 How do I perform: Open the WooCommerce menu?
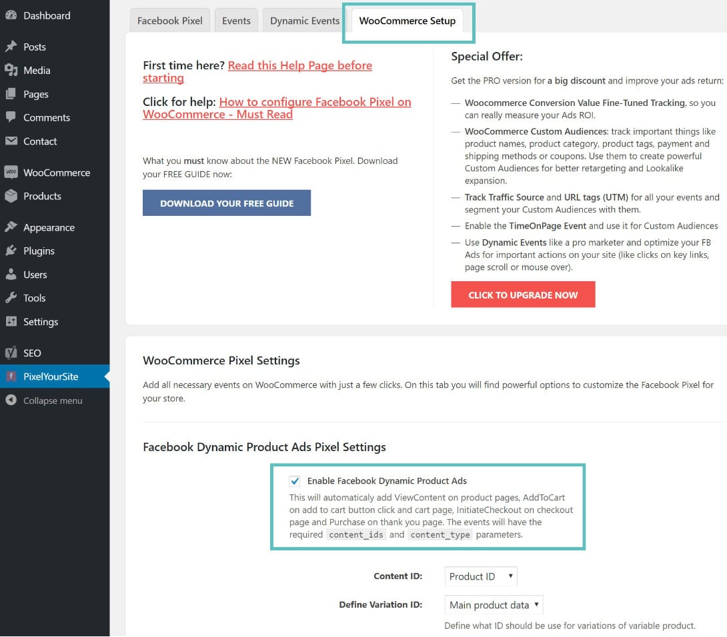point(57,172)
